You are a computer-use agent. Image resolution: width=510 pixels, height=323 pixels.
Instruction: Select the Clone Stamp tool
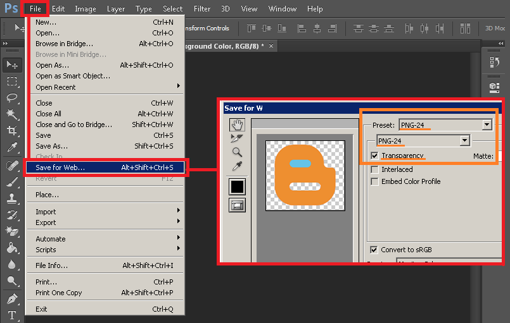13,198
